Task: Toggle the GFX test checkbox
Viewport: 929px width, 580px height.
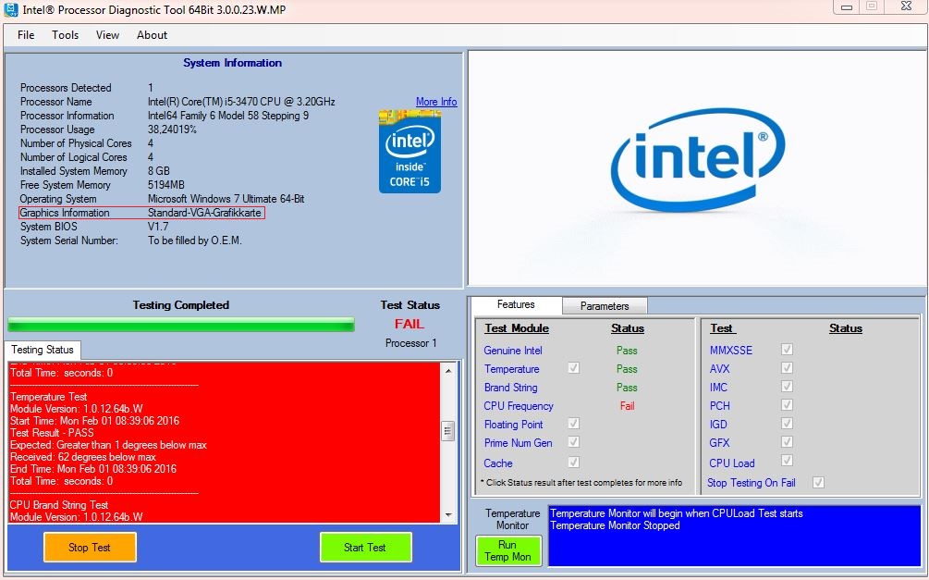Action: point(787,442)
